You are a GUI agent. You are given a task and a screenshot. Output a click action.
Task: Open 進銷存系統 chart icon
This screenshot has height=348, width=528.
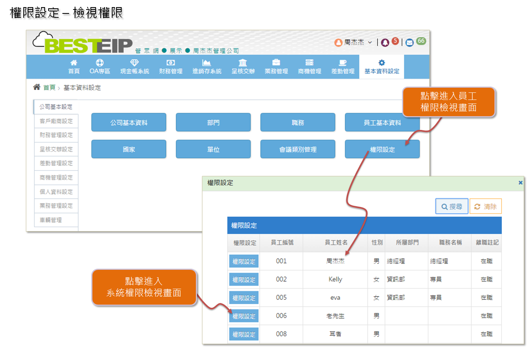tap(207, 63)
